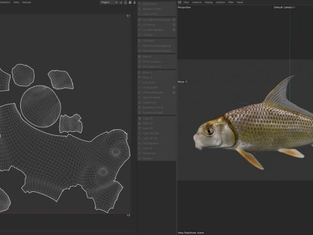The image size is (313, 235).
Task: Open the viewport Cameras menu
Action: tap(197, 3)
